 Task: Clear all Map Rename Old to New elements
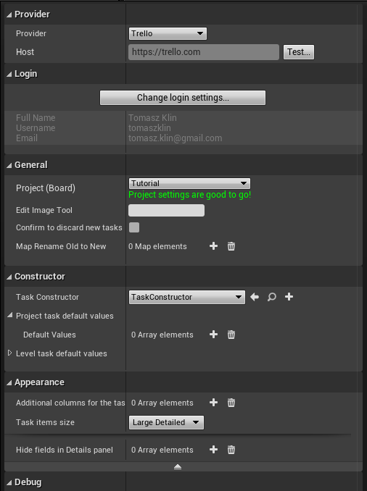point(231,246)
